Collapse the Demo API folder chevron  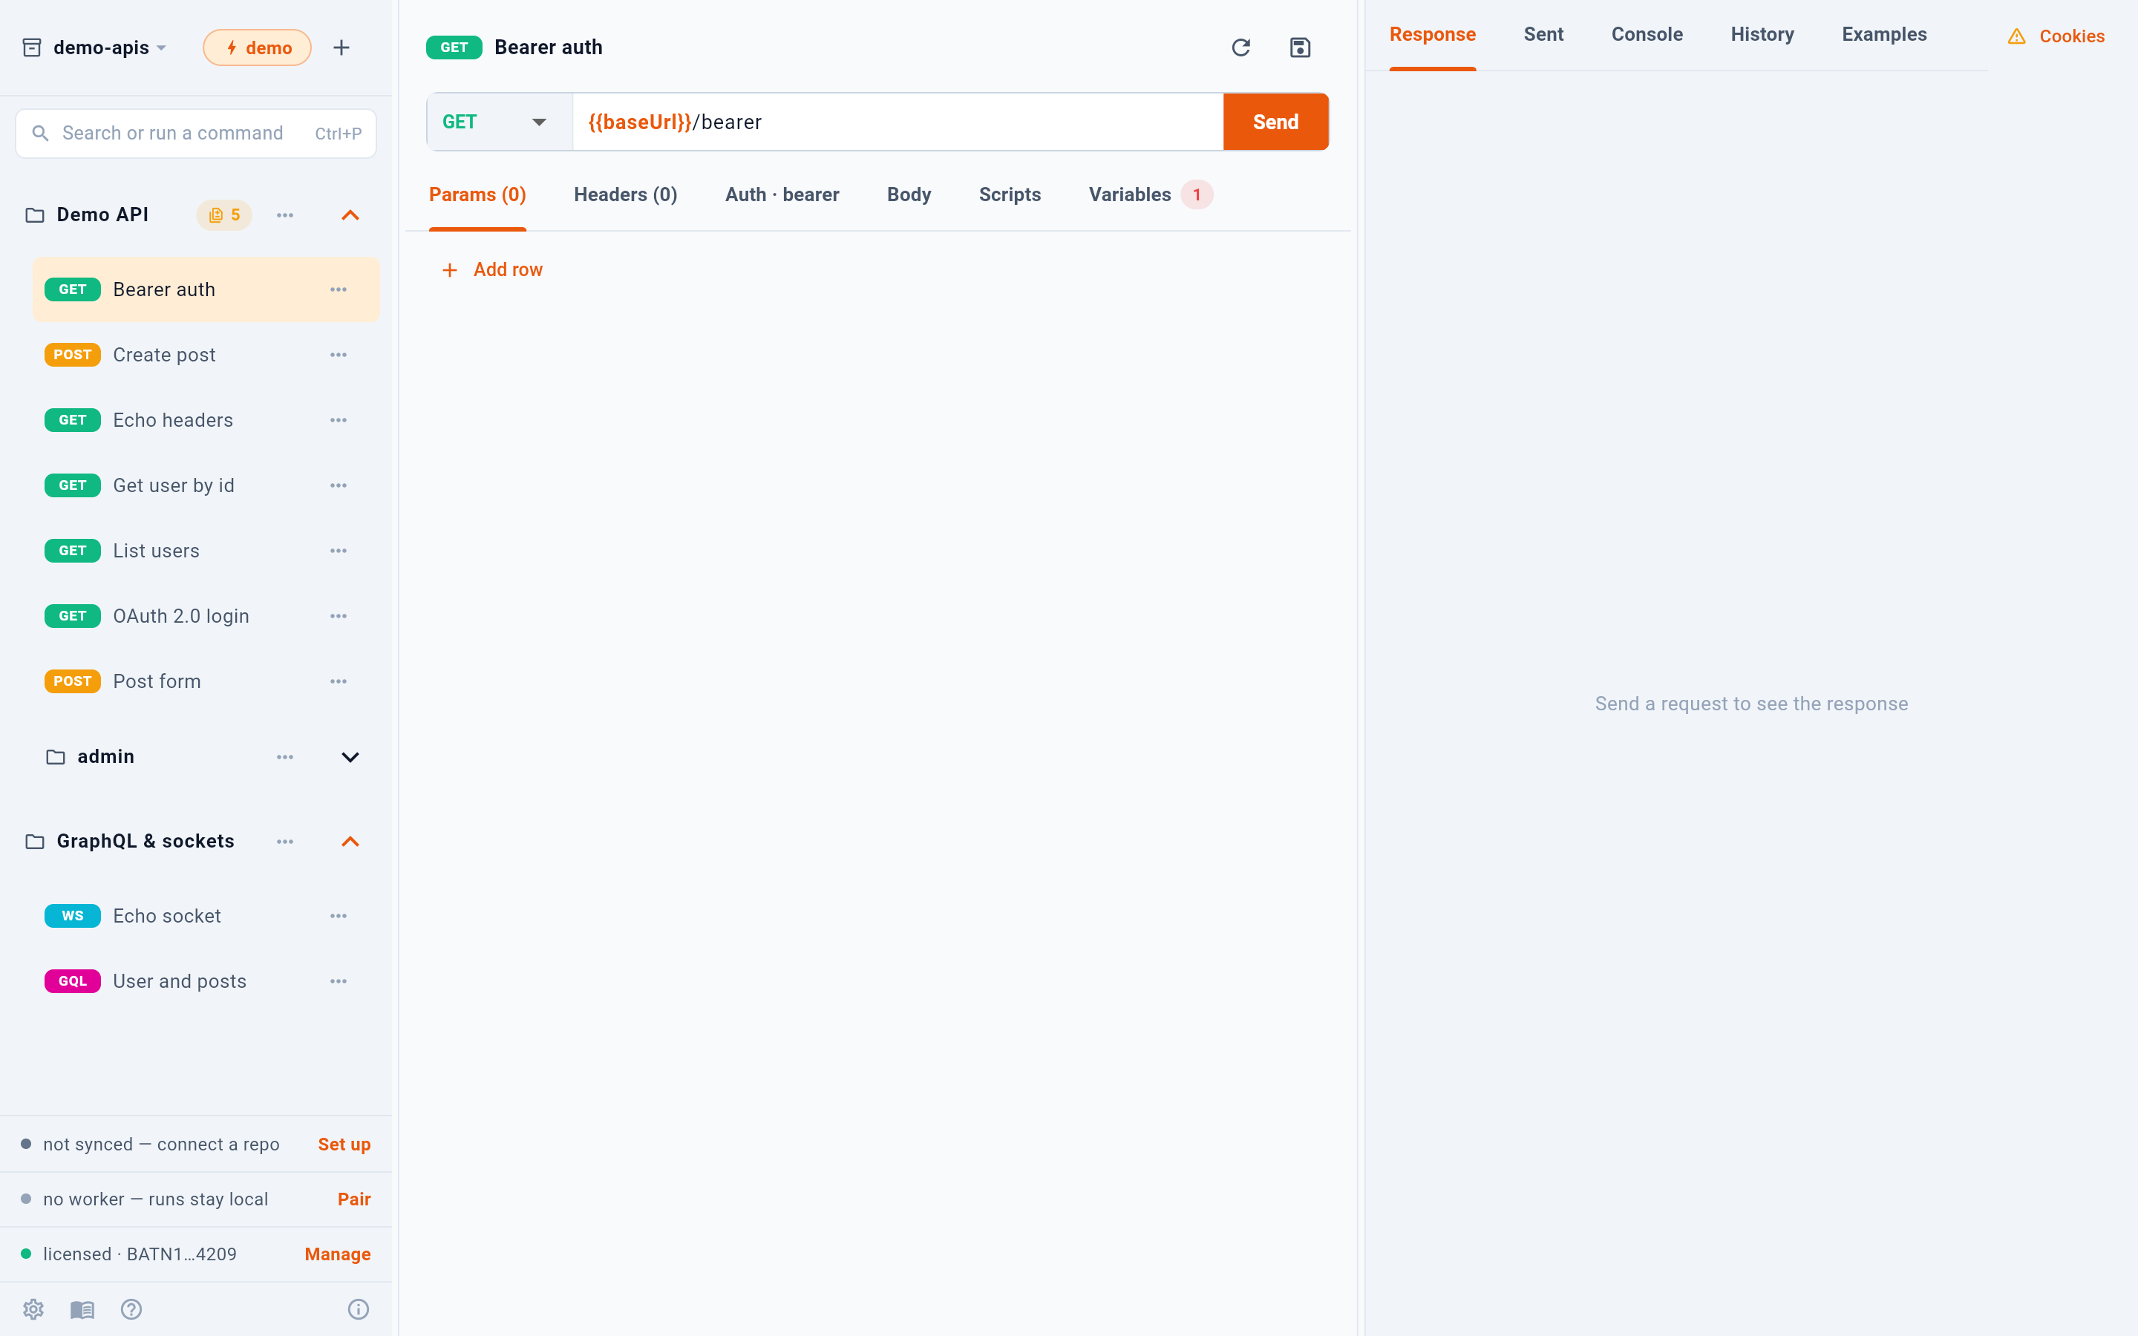pos(350,215)
